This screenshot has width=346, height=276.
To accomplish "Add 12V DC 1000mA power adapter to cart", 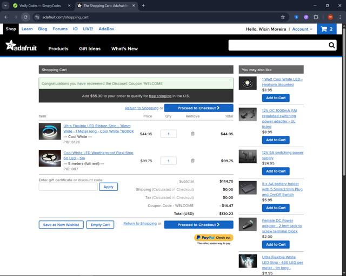I will pyautogui.click(x=276, y=140).
